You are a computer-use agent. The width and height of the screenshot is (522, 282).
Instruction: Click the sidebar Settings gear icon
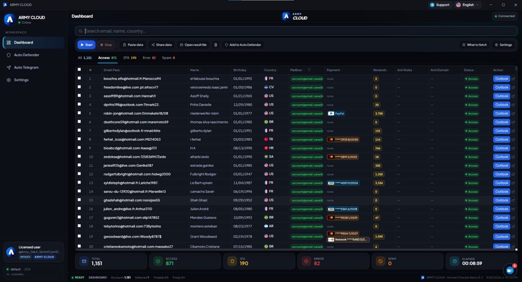tap(9, 80)
